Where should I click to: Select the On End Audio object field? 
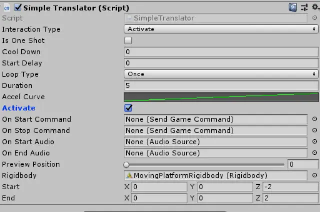215,153
